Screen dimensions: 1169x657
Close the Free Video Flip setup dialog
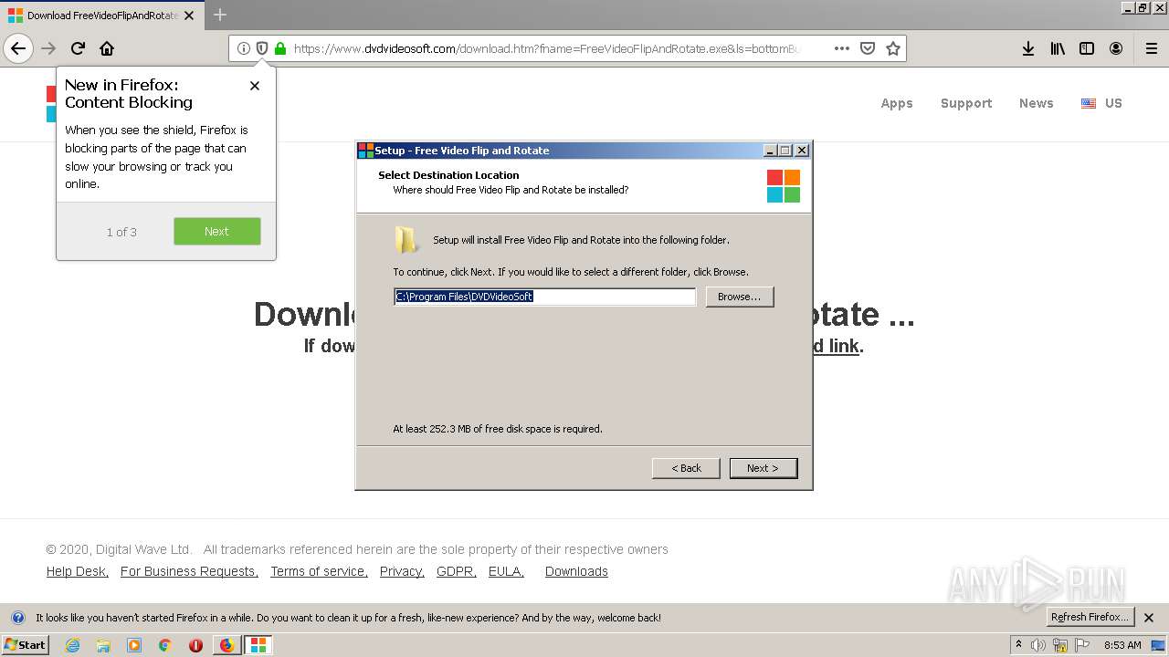[802, 151]
